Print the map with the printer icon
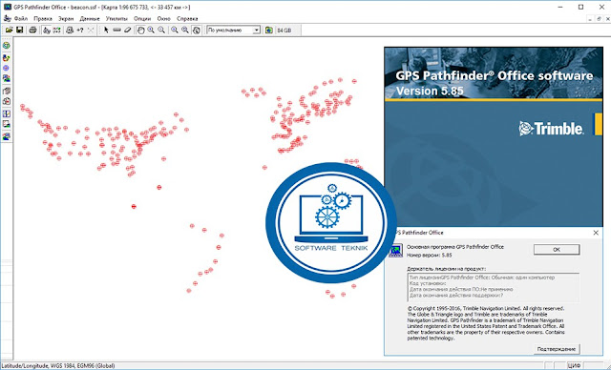 pyautogui.click(x=32, y=30)
